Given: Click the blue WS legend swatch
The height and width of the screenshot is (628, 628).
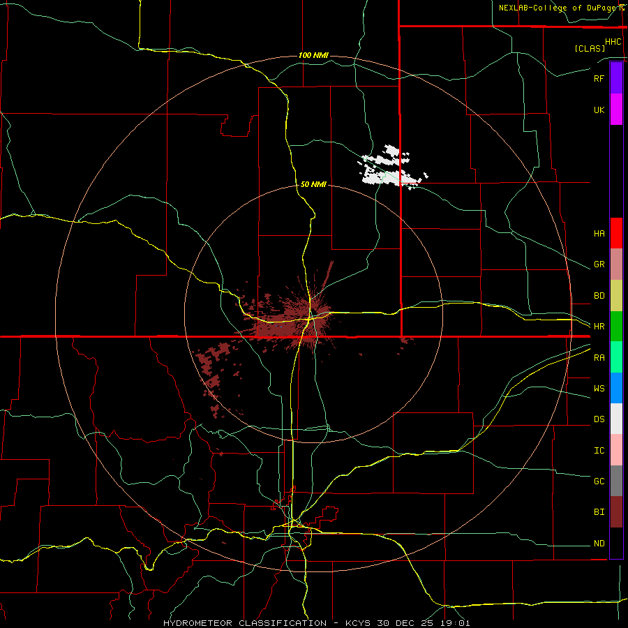Looking at the screenshot, I should 616,388.
